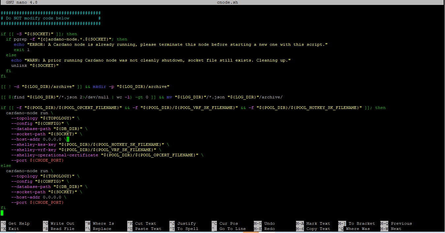Click the 'exit 1' line
This screenshot has width=445, height=233.
[x=22, y=50]
